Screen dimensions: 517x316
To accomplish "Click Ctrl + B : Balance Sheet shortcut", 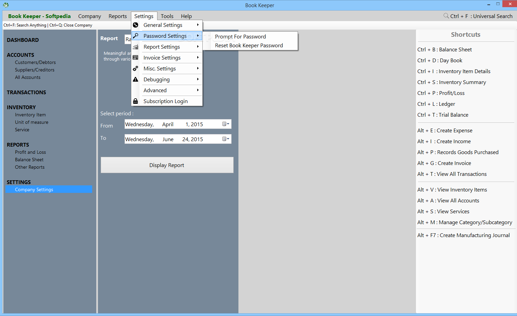I will click(x=445, y=49).
